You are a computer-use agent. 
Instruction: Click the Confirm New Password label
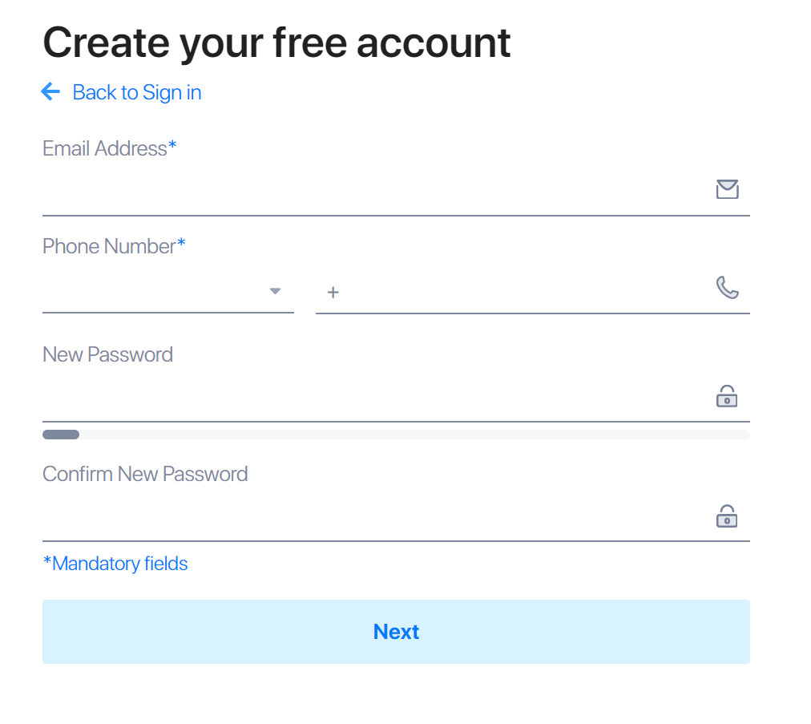point(145,475)
